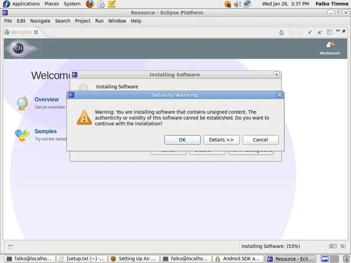Open the Navigate menu
Image resolution: width=351 pixels, height=263 pixels.
40,21
